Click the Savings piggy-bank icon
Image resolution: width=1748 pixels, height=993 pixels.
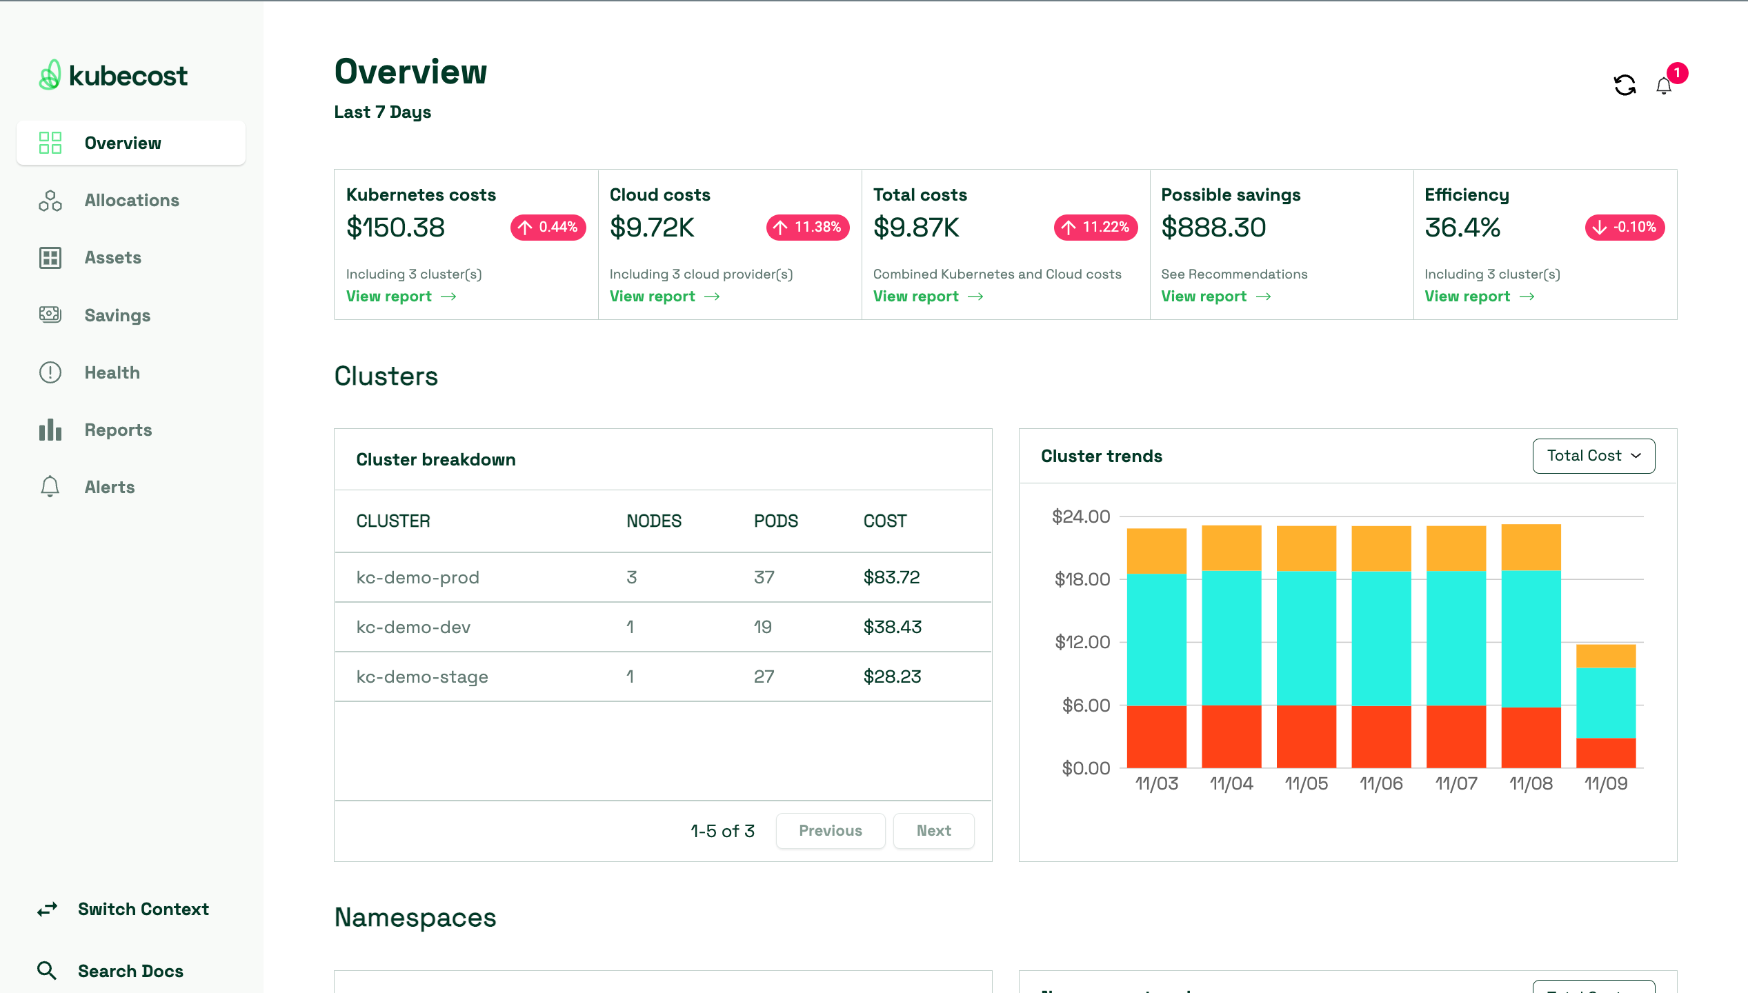(49, 314)
